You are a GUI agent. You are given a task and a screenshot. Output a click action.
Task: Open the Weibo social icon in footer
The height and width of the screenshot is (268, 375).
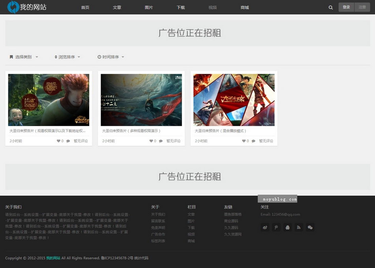point(265,227)
